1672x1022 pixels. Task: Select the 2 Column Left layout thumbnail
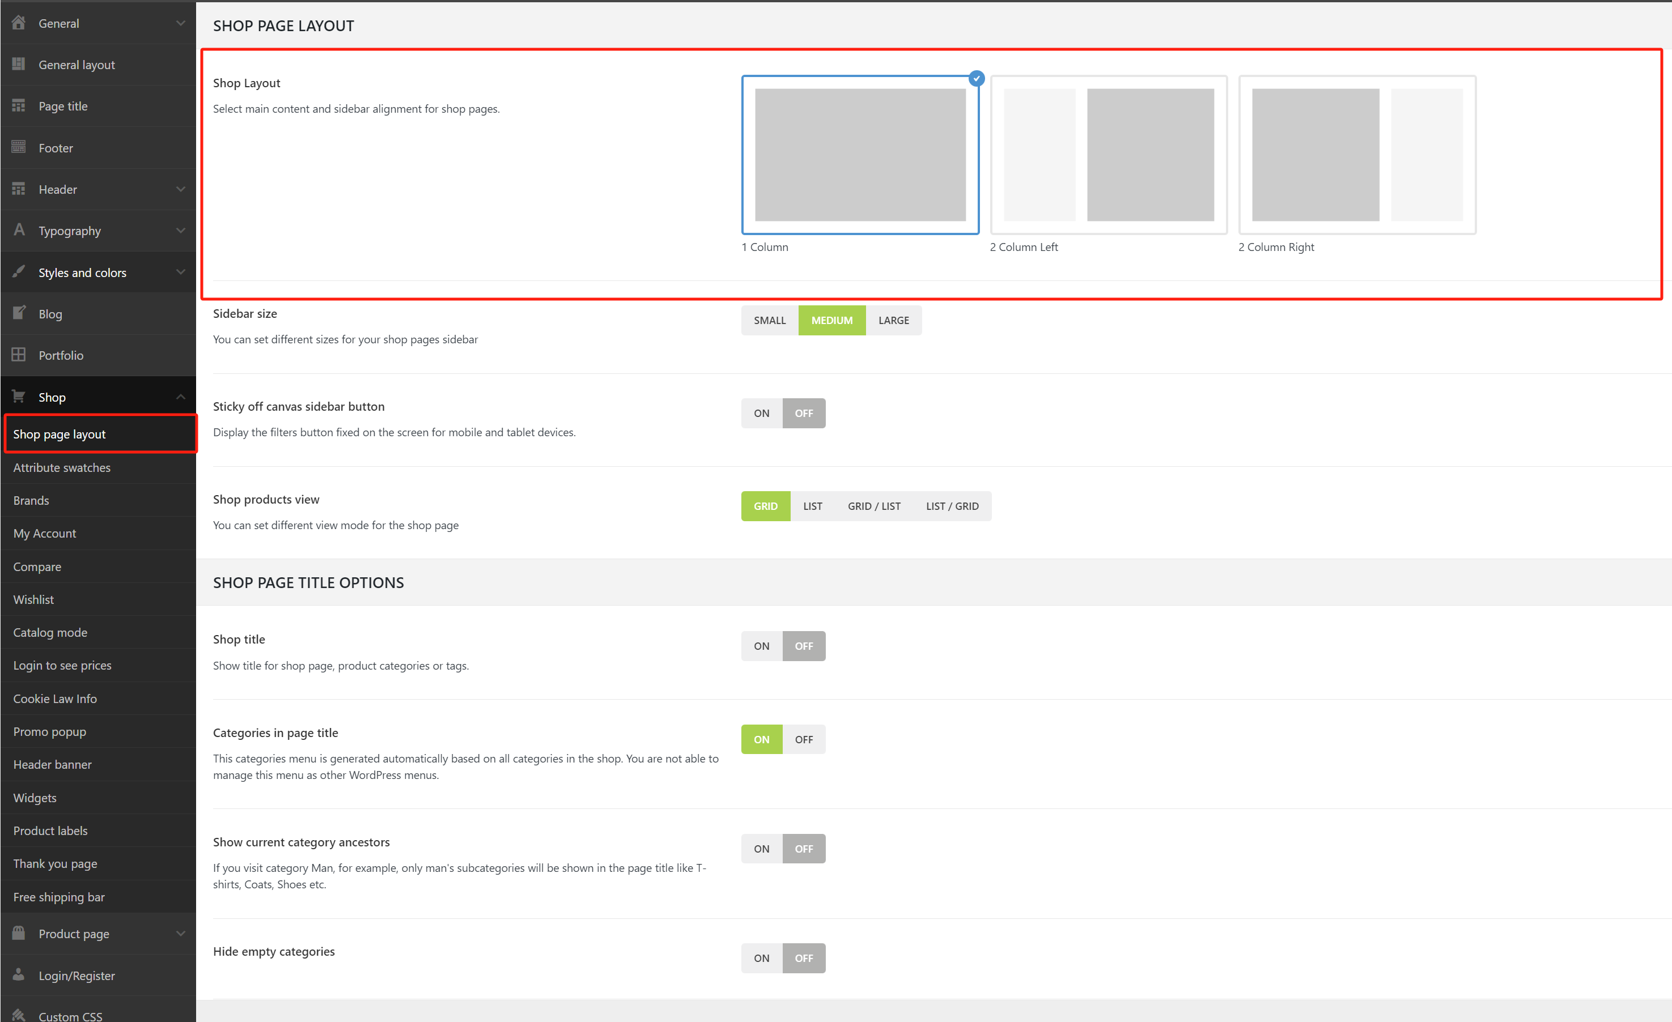point(1108,155)
